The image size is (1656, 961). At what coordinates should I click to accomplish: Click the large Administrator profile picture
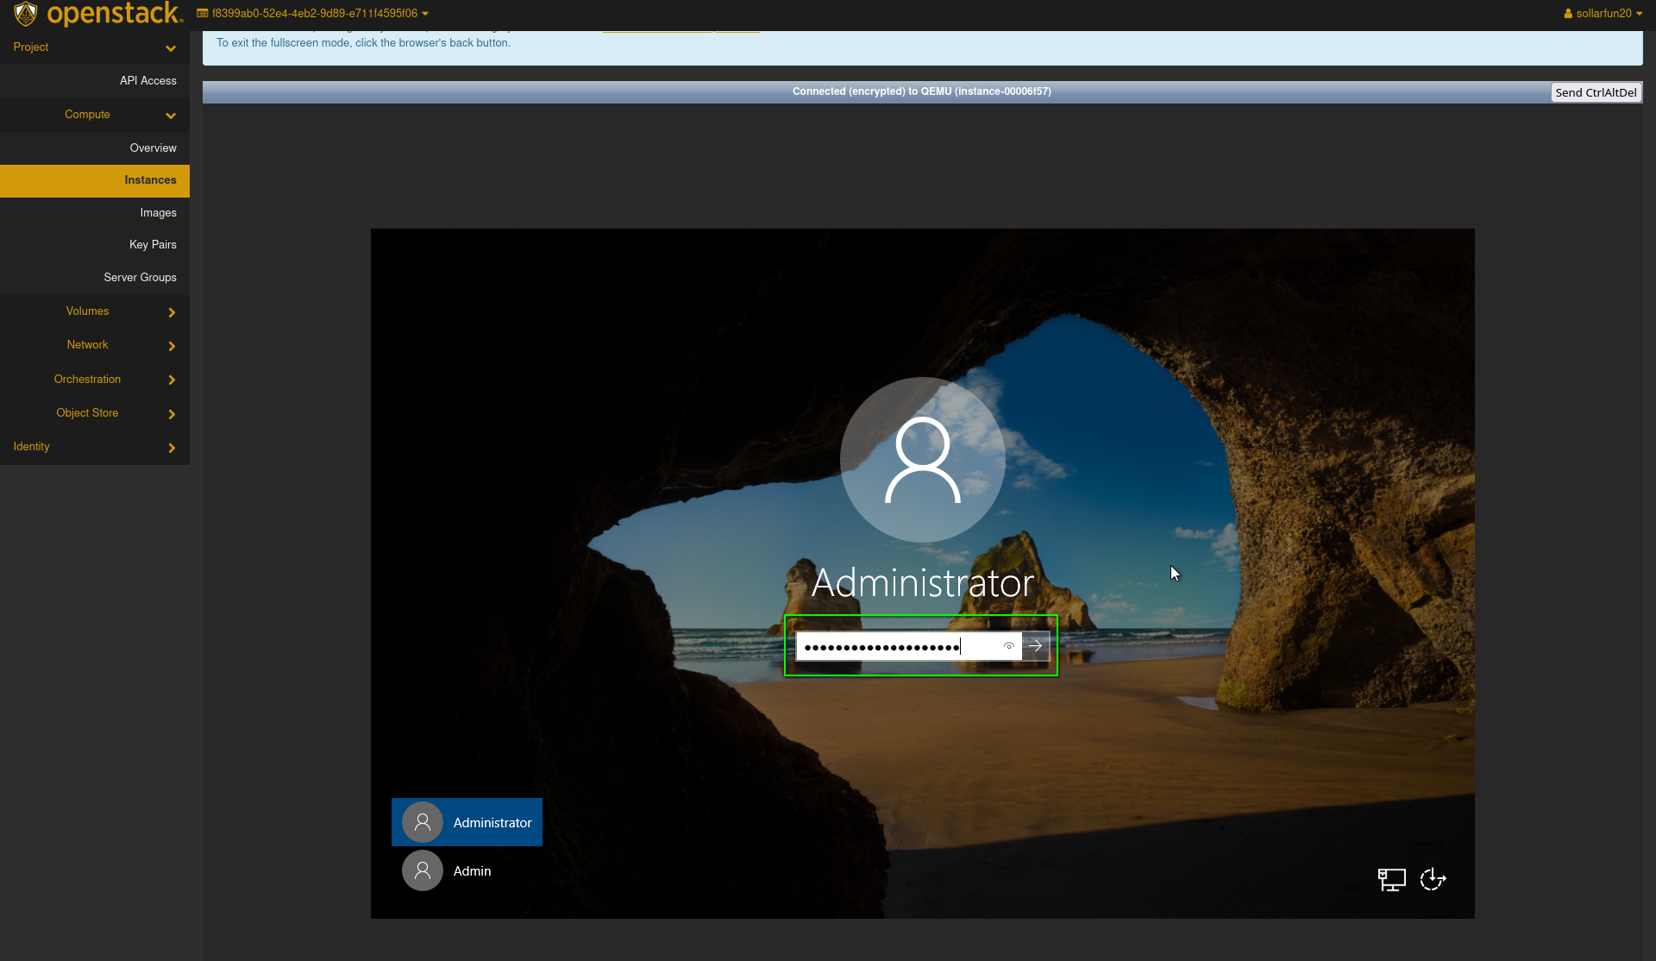pos(922,460)
